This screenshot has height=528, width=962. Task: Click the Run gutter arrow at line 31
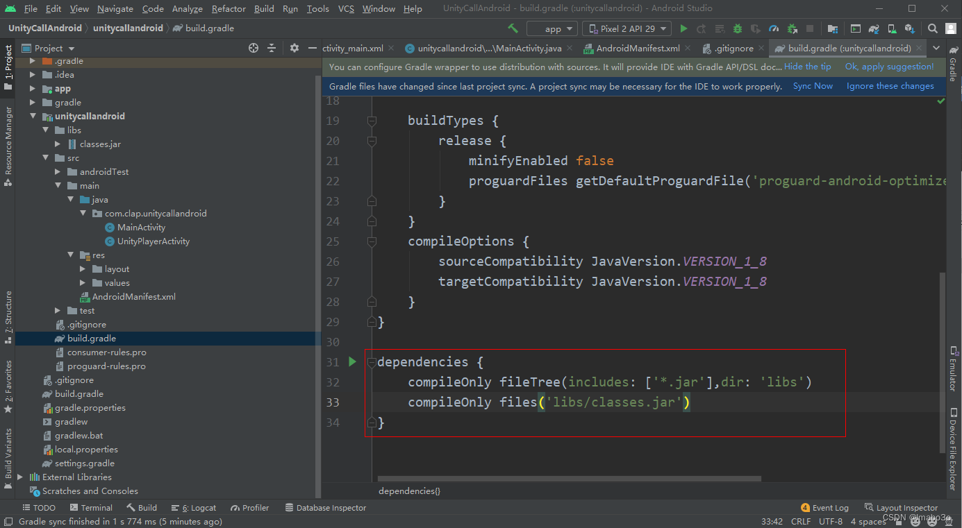pyautogui.click(x=352, y=361)
